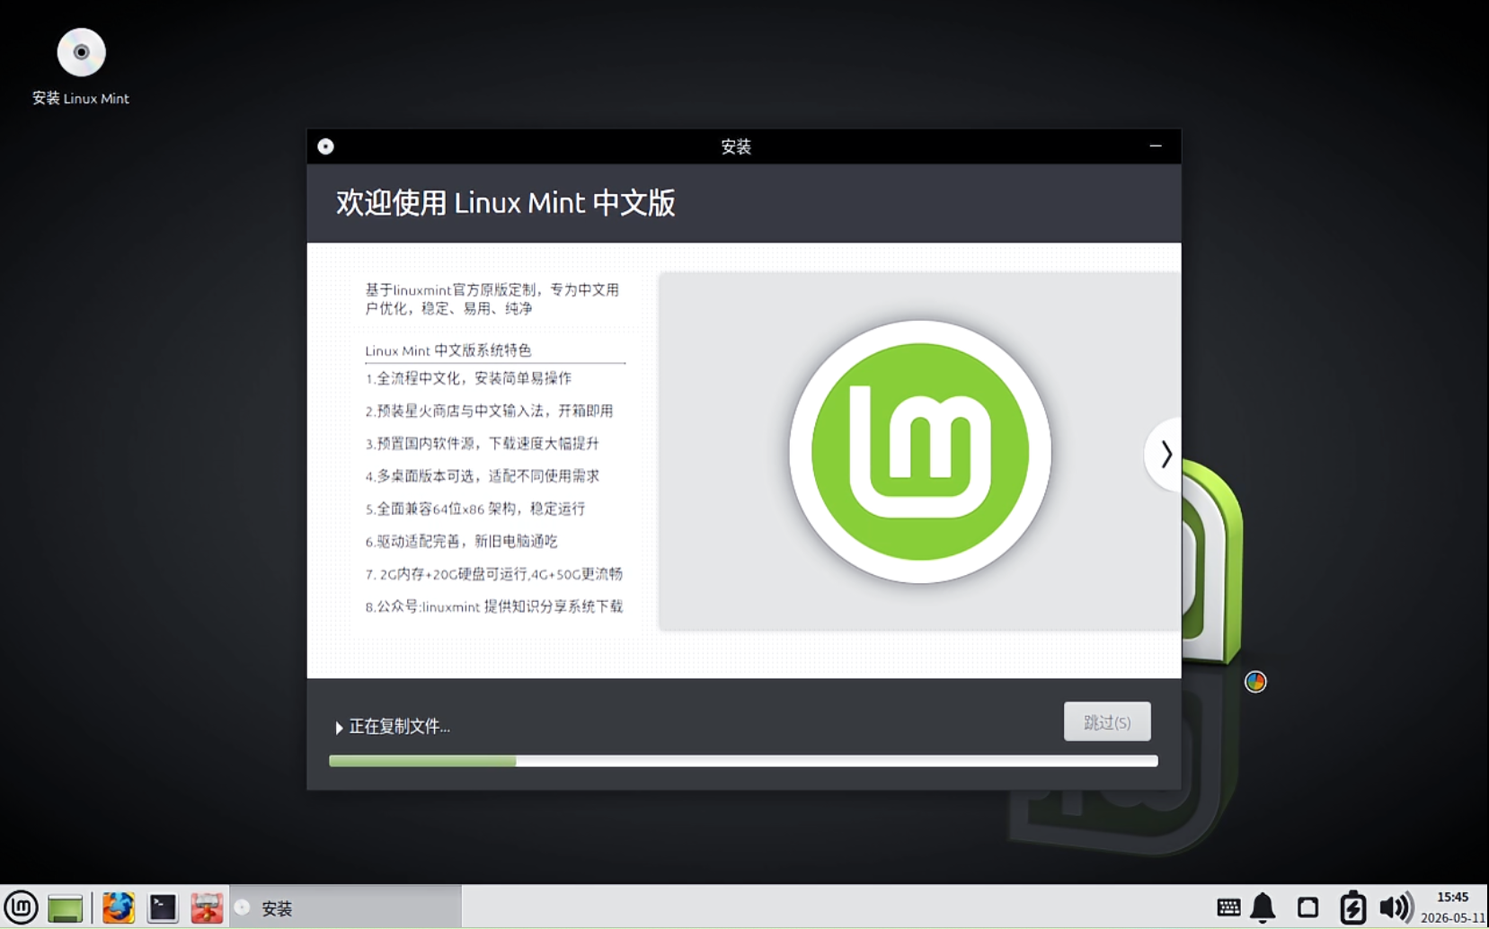Image resolution: width=1489 pixels, height=929 pixels.
Task: Open the volume control tray icon
Action: [1396, 907]
